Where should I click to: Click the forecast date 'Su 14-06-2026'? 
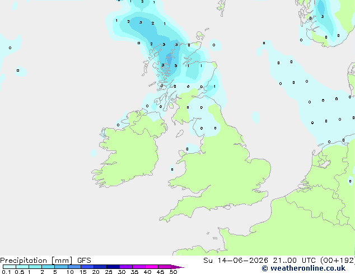[236, 261]
